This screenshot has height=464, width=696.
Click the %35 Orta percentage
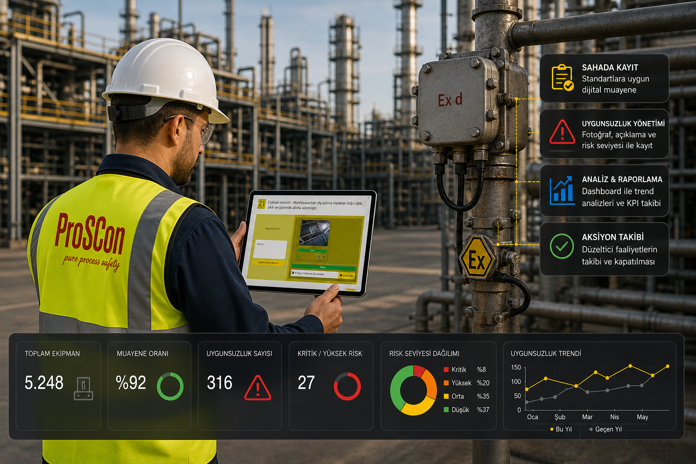coord(483,396)
